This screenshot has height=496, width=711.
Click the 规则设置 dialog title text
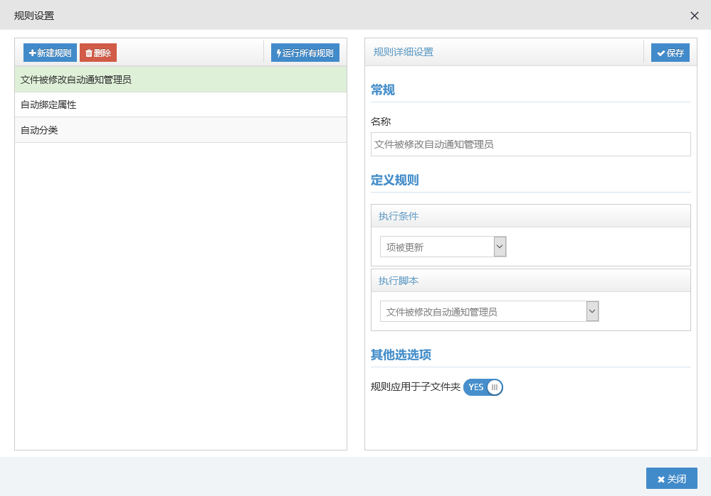coord(34,16)
